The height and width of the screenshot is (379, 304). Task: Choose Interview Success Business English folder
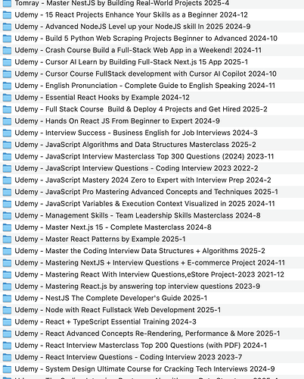pyautogui.click(x=152, y=133)
